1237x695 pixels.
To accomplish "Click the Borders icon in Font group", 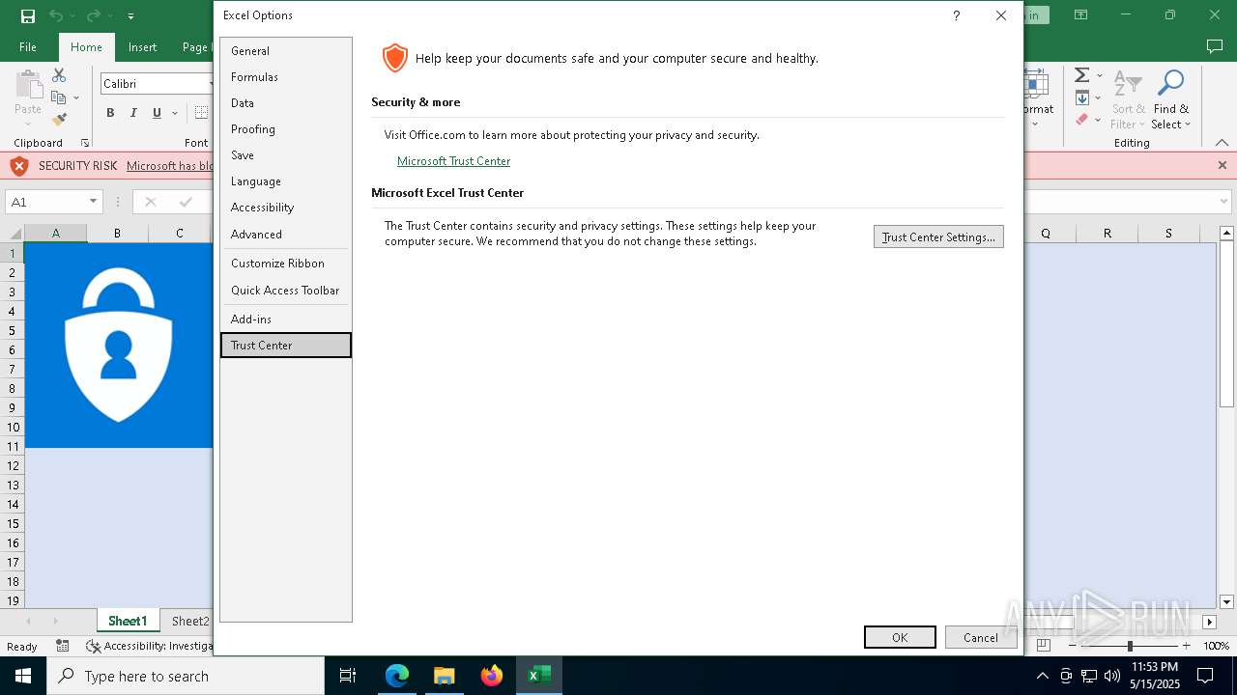I will coord(201,113).
